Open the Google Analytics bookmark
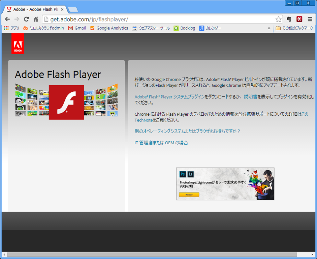This screenshot has height=259, width=317. tap(109, 28)
